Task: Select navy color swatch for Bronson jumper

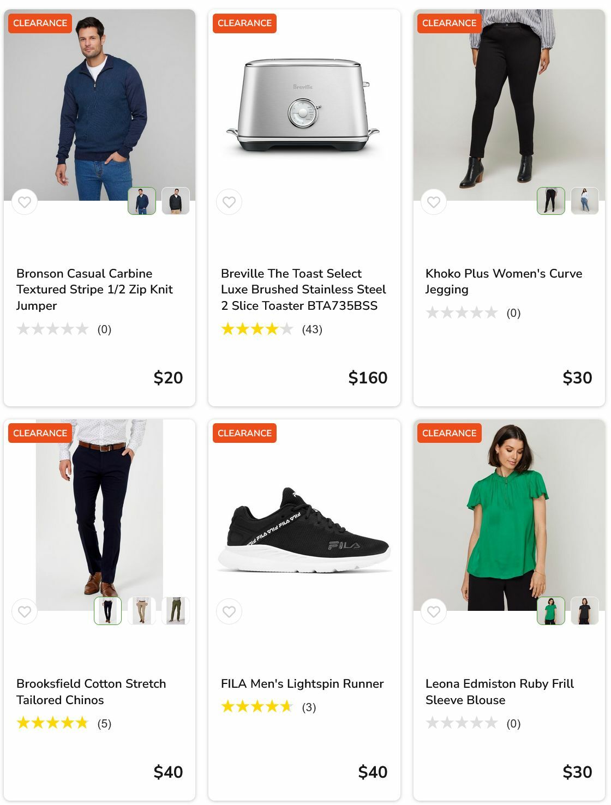Action: point(142,201)
